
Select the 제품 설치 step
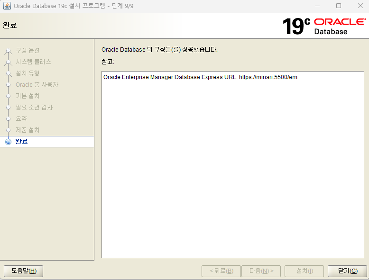(x=28, y=130)
